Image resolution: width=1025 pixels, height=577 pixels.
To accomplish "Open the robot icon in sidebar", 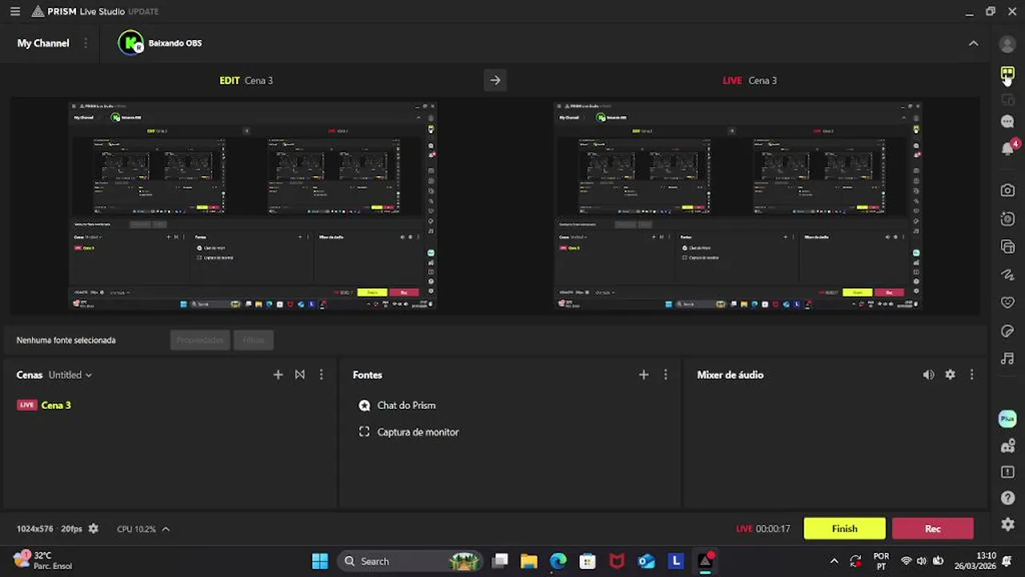I will point(1007,446).
